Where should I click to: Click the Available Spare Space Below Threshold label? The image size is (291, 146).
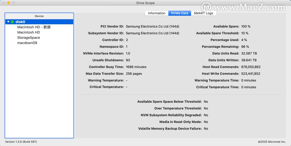(x=169, y=101)
